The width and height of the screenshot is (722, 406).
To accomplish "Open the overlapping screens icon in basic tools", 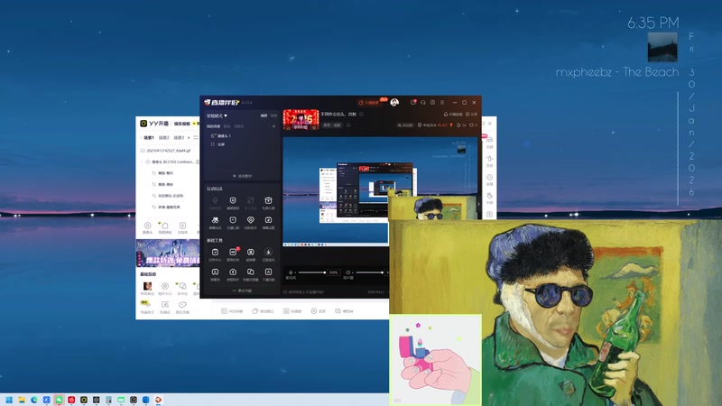I will tap(251, 274).
